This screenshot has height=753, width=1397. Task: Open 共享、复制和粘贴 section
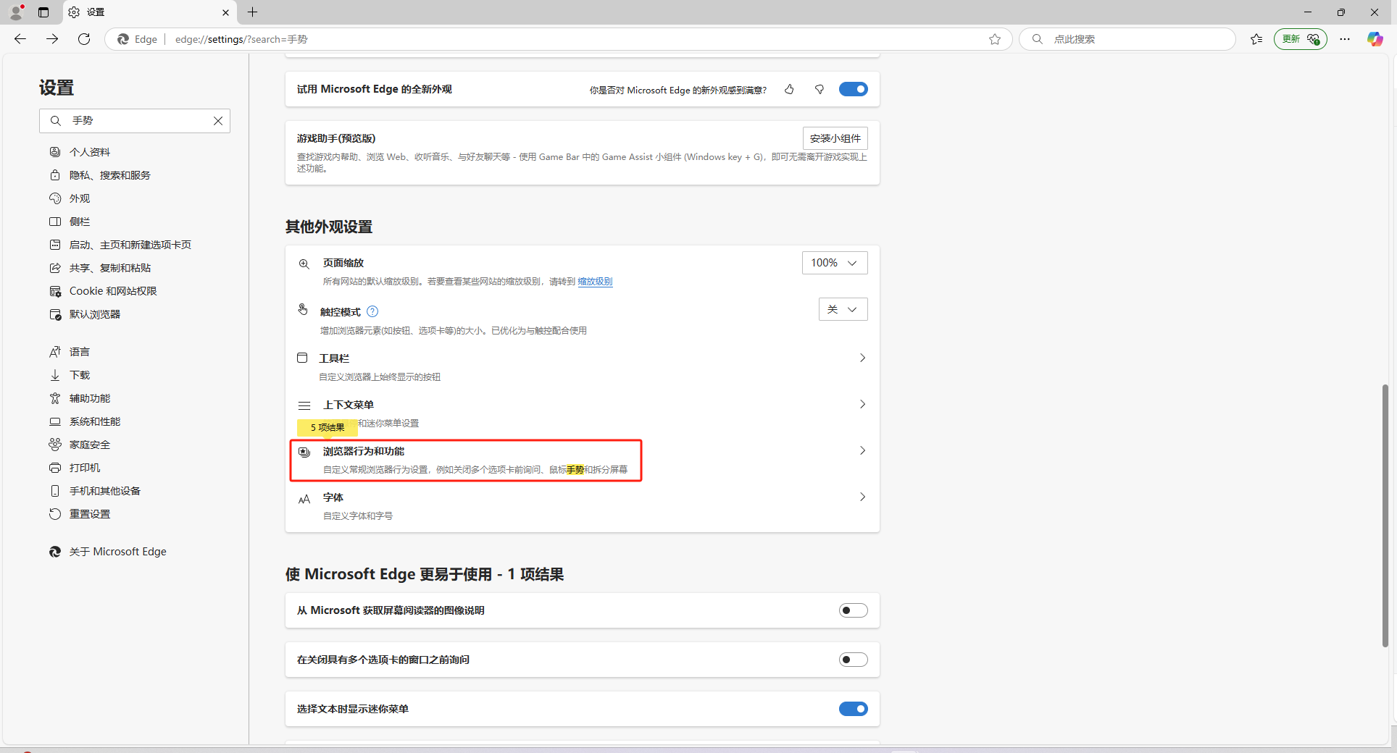pyautogui.click(x=110, y=268)
